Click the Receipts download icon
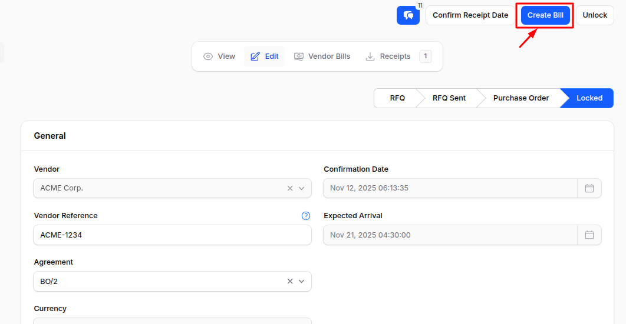The image size is (626, 324). (x=370, y=56)
